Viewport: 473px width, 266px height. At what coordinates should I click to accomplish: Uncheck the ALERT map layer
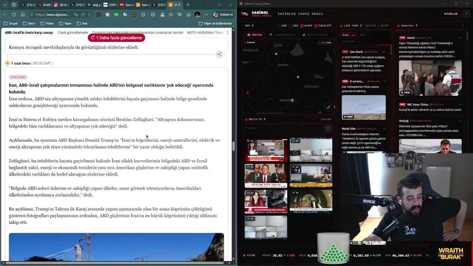(302, 25)
